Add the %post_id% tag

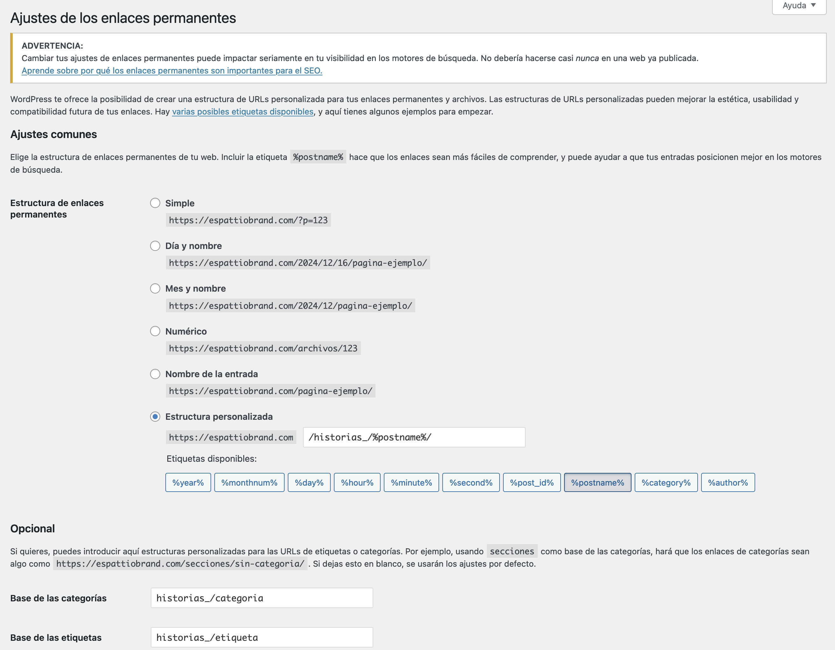(x=531, y=482)
